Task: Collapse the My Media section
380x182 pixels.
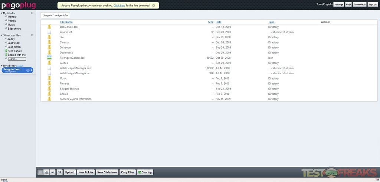Action: coord(2,13)
